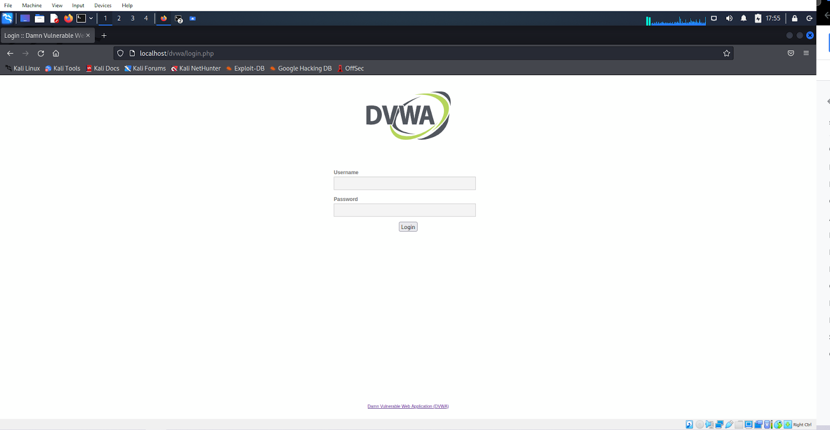830x430 pixels.
Task: Open the Kali Forums bookmark
Action: [145, 68]
